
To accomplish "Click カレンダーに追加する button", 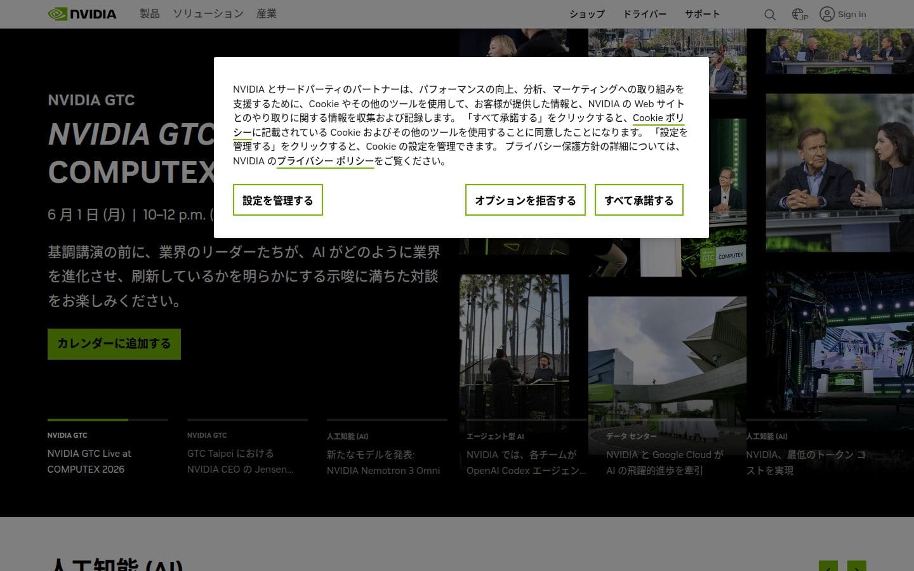I will tap(114, 344).
